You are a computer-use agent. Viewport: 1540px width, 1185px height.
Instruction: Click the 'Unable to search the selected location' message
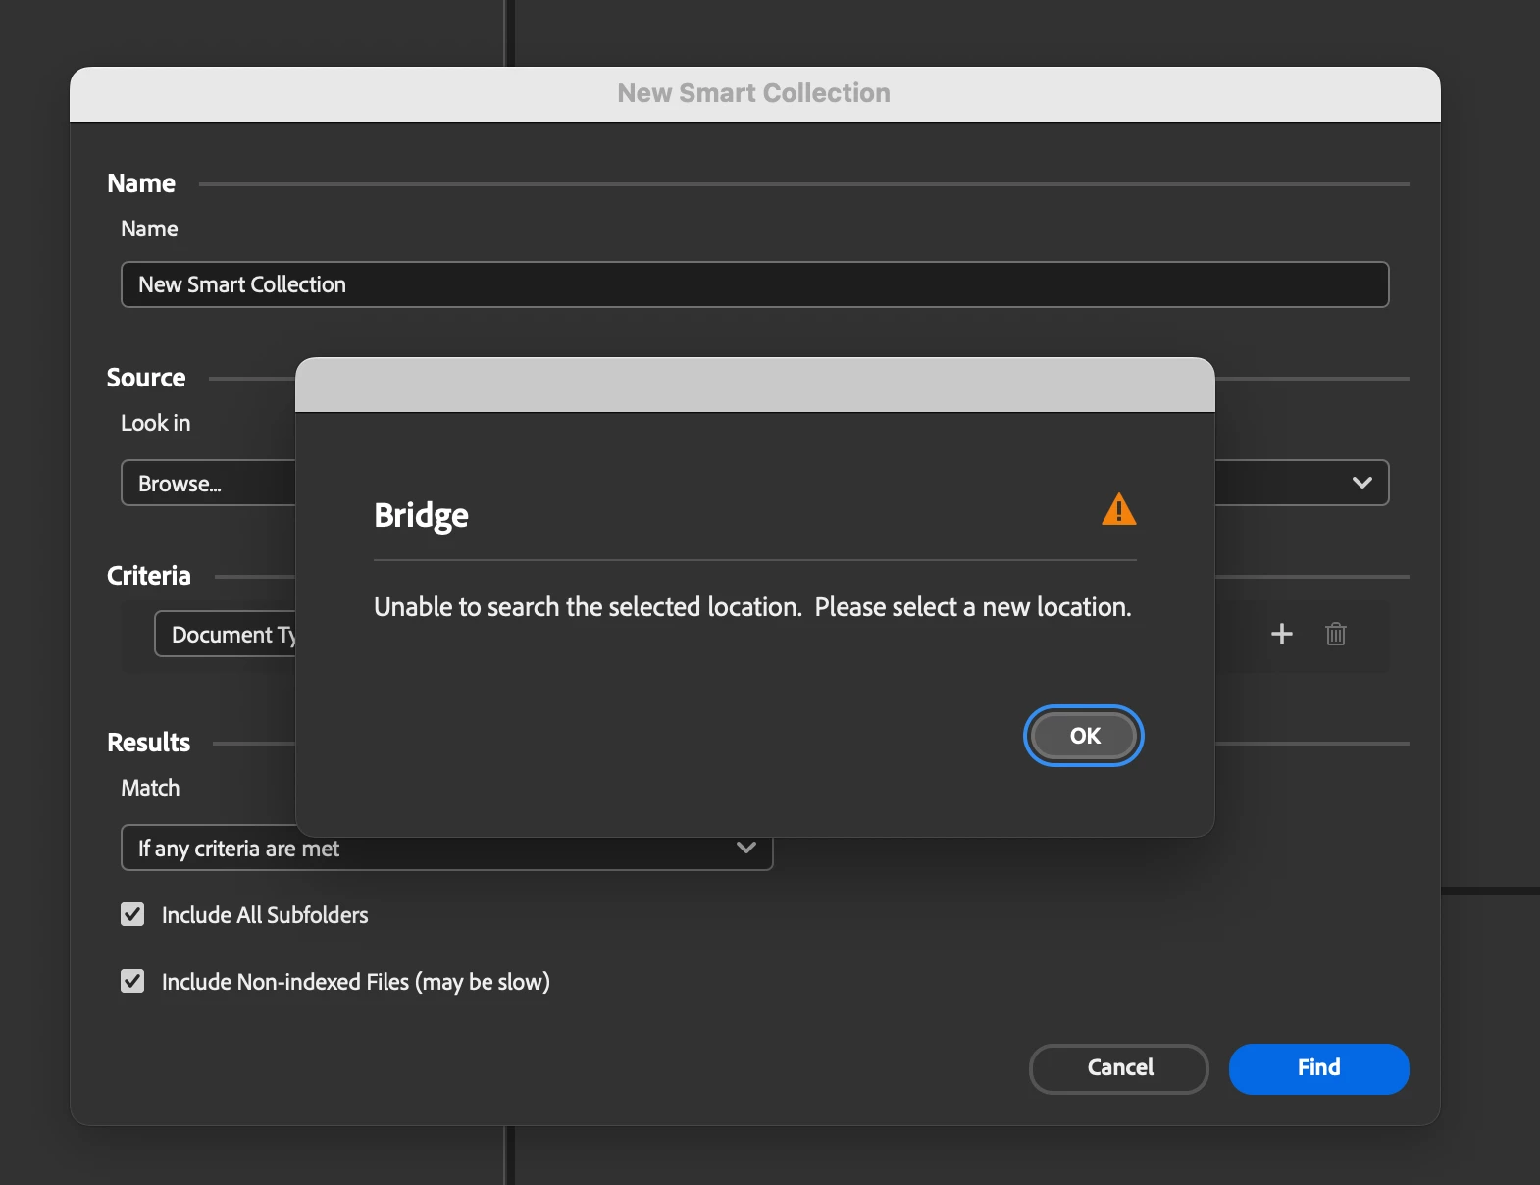[752, 607]
